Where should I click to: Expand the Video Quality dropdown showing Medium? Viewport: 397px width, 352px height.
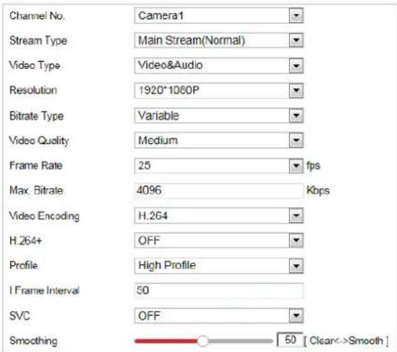pyautogui.click(x=219, y=141)
